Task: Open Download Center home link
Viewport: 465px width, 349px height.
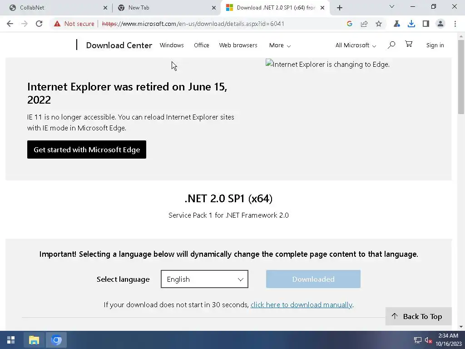Action: pos(119,45)
